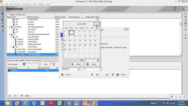Go to next month in calendar
The image size is (188, 106).
(x=97, y=24)
